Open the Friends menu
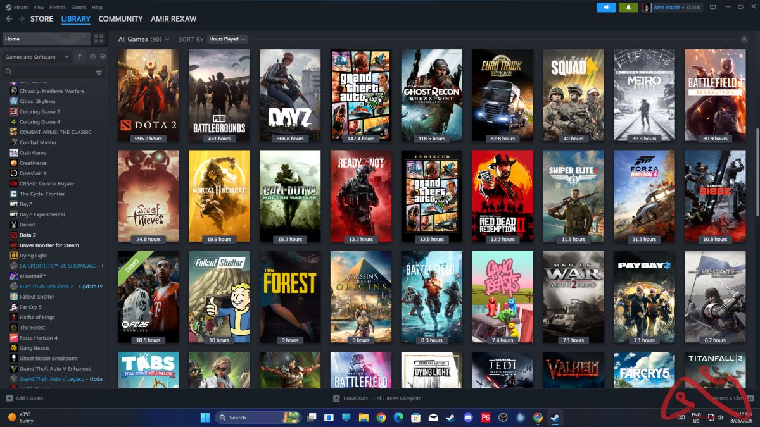 tap(58, 8)
